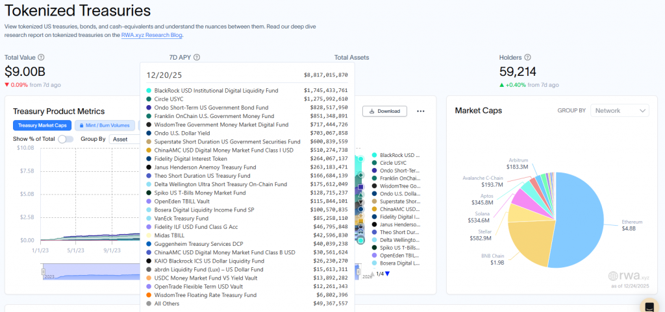This screenshot has height=312, width=665.
Task: Toggle BlackRock USD series in chart legend
Action: pyautogui.click(x=395, y=156)
